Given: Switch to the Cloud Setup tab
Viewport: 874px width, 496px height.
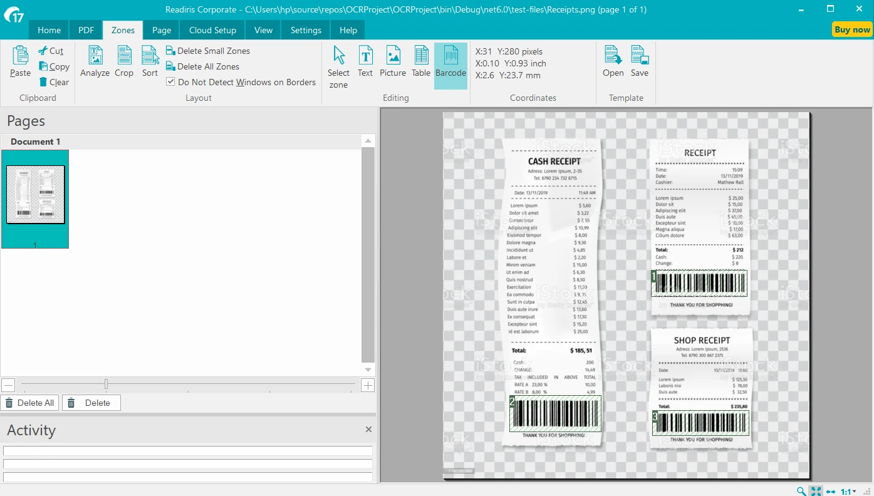Looking at the screenshot, I should click(212, 30).
